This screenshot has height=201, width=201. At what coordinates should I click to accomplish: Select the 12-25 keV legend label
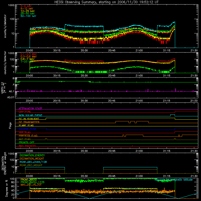coord(28,11)
